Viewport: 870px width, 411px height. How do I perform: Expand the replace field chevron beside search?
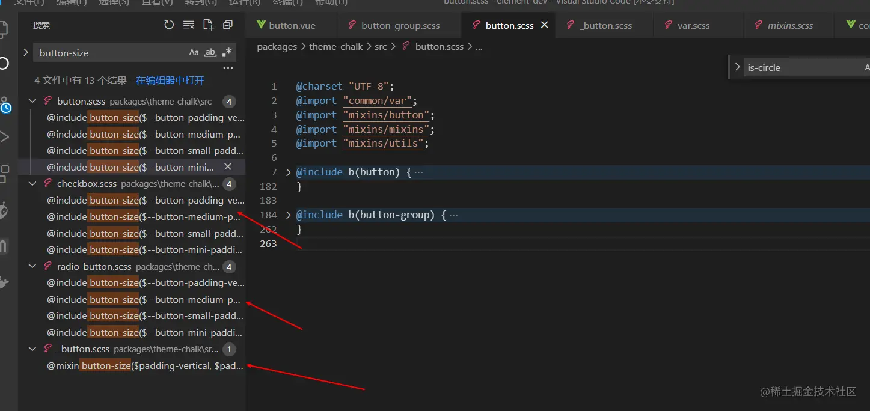(26, 52)
